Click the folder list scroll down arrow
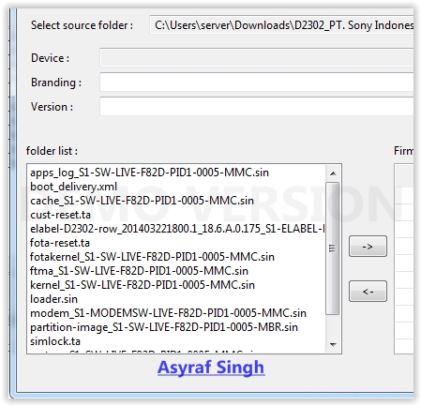 coord(333,344)
